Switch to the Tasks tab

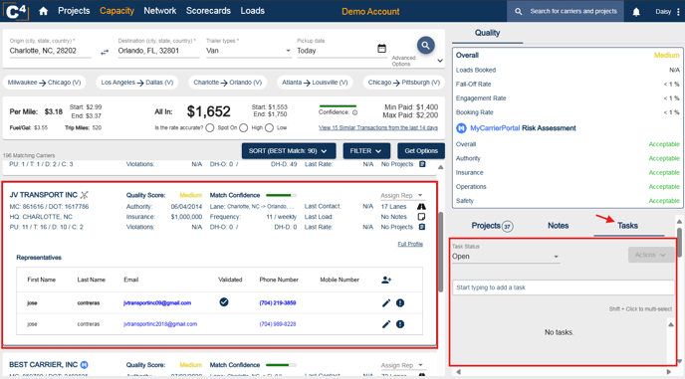coord(628,226)
